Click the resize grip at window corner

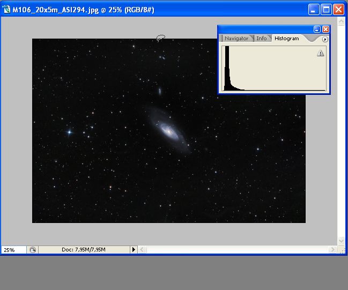pyautogui.click(x=342, y=250)
